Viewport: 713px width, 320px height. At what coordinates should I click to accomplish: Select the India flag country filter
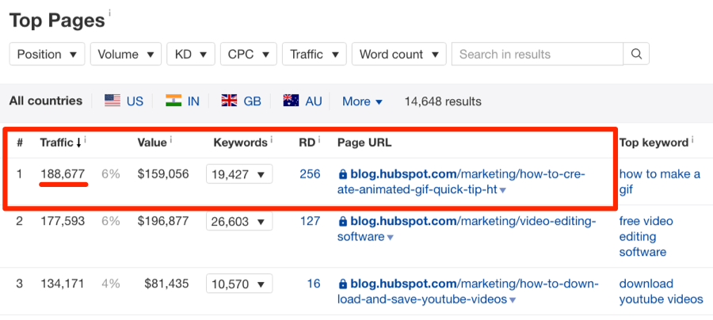182,101
